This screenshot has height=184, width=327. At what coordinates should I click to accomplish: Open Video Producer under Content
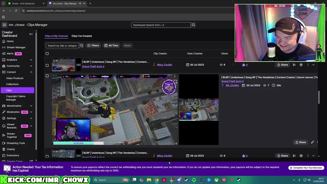[15, 78]
